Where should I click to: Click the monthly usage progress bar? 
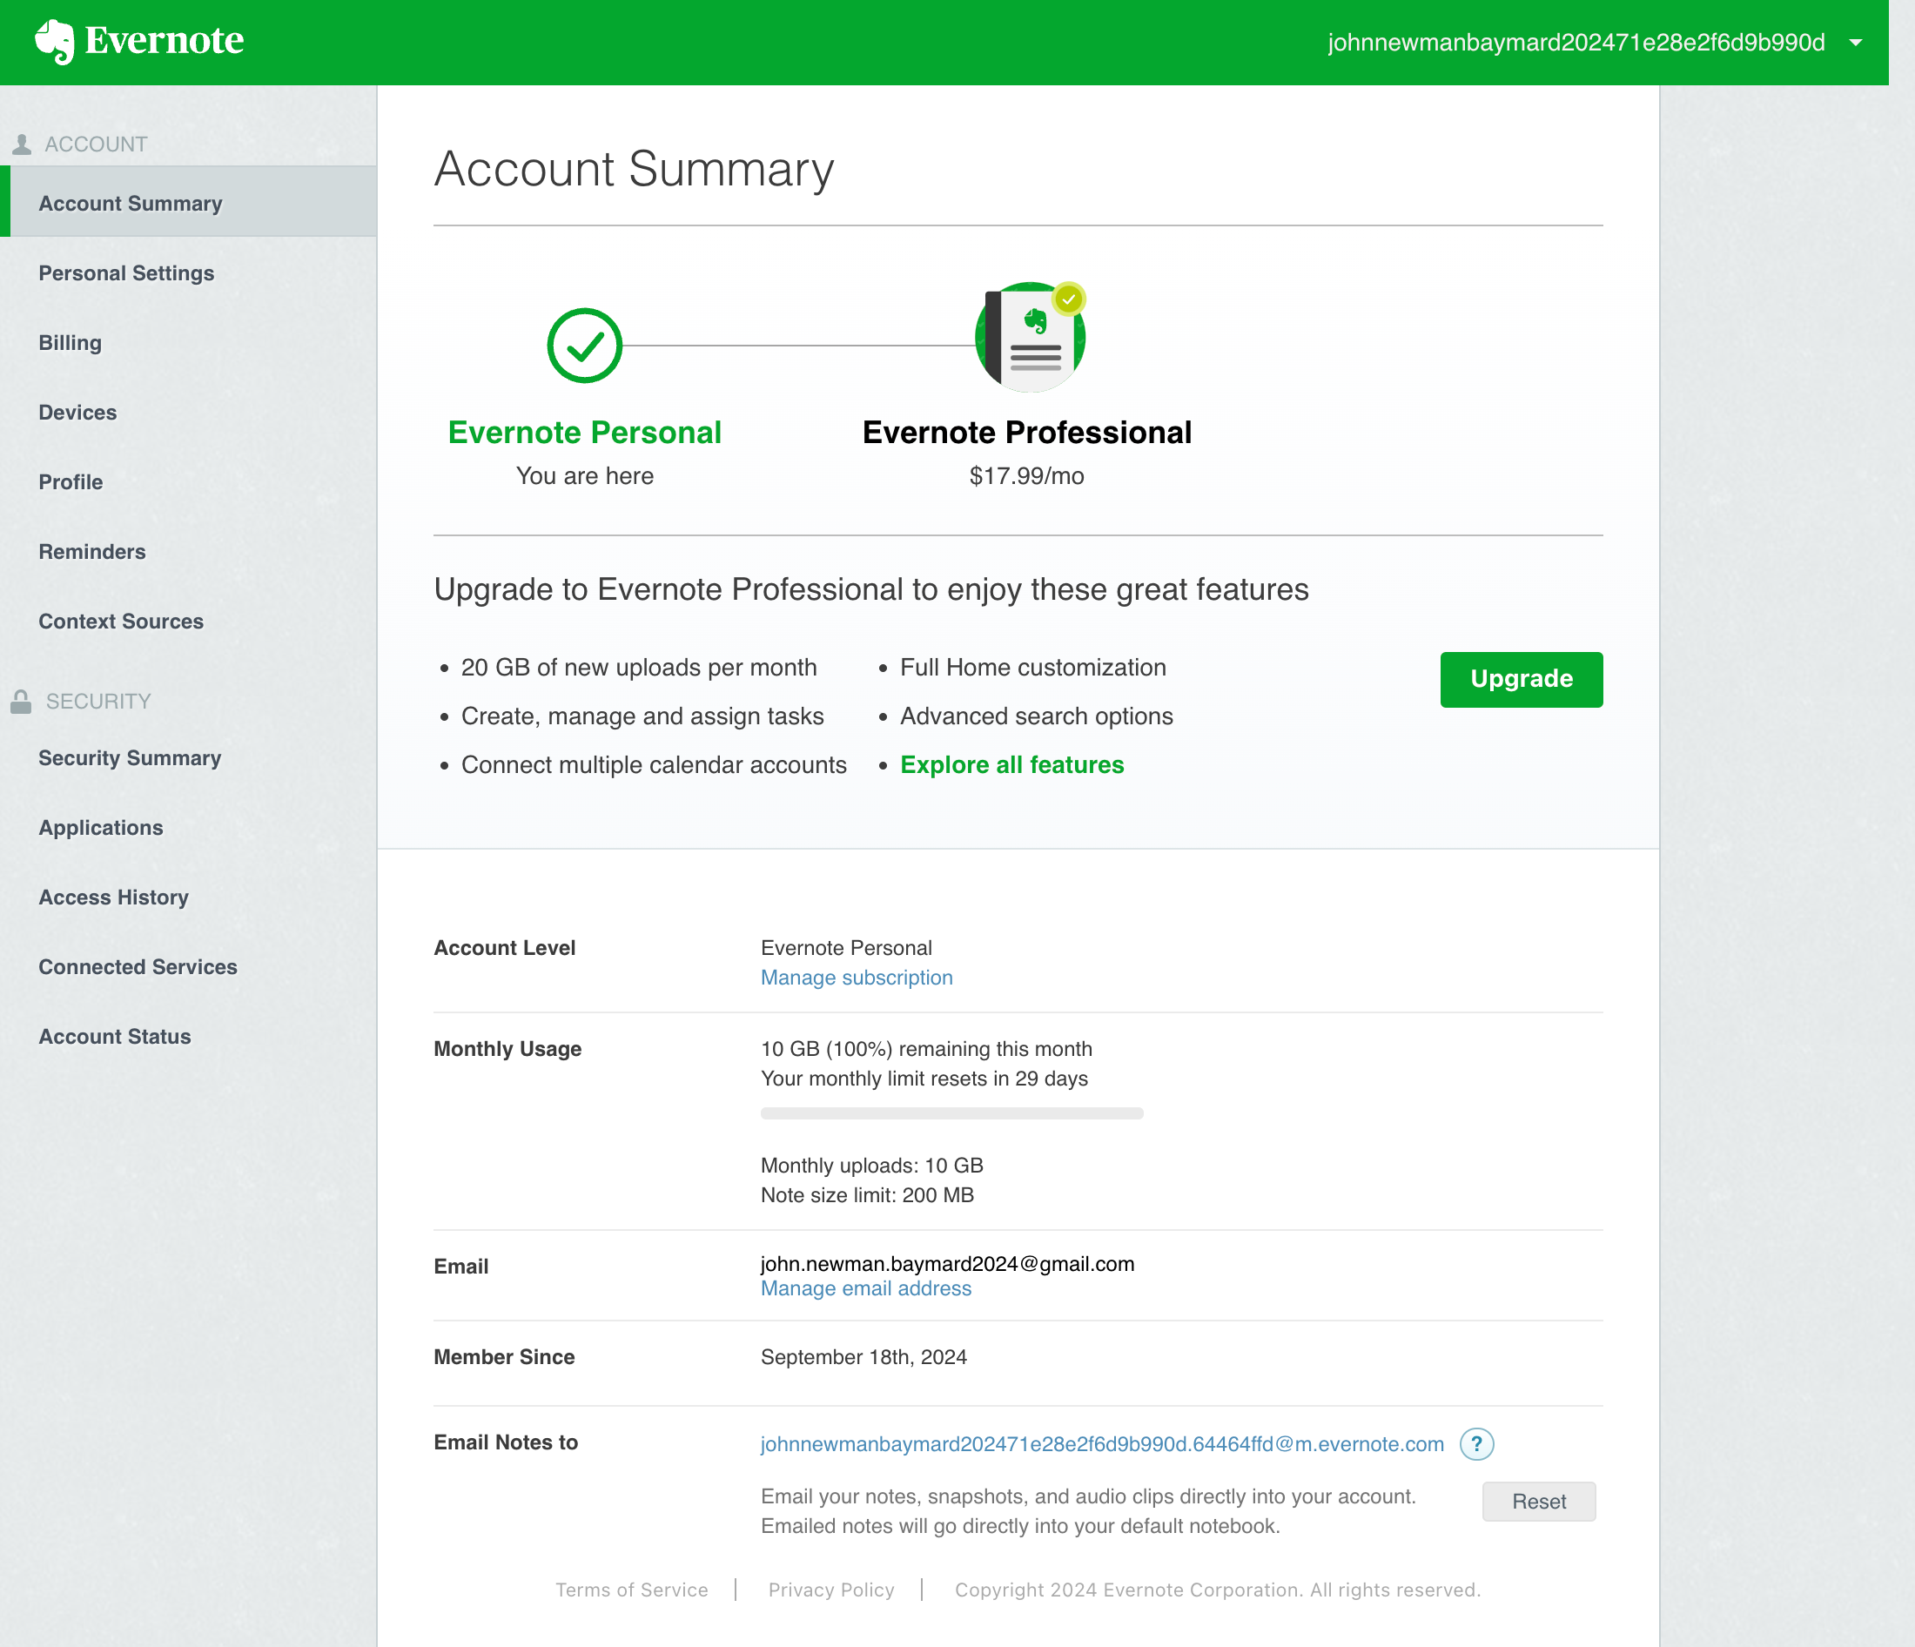(951, 1113)
